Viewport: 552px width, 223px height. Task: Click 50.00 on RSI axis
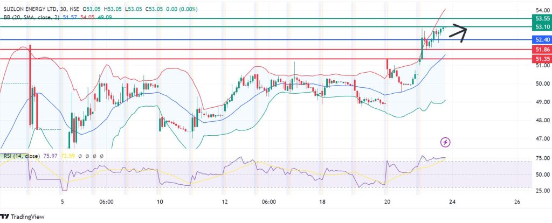(x=542, y=175)
